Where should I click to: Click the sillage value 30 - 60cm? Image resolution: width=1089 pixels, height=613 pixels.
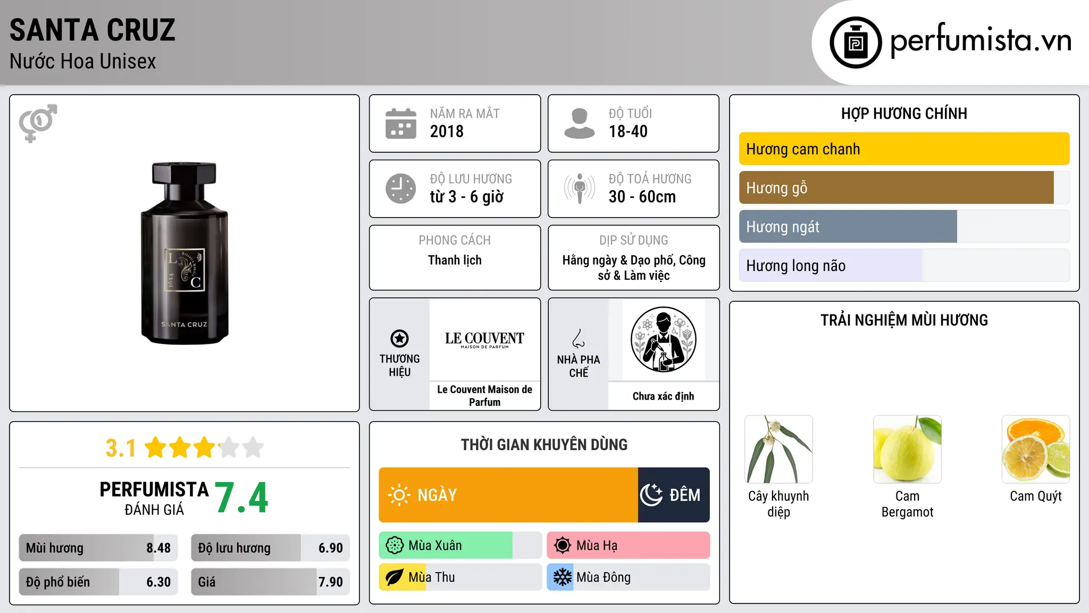(x=642, y=197)
